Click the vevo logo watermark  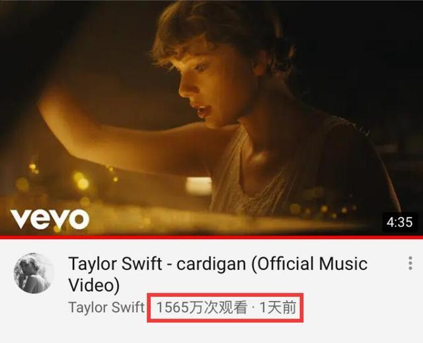click(50, 219)
